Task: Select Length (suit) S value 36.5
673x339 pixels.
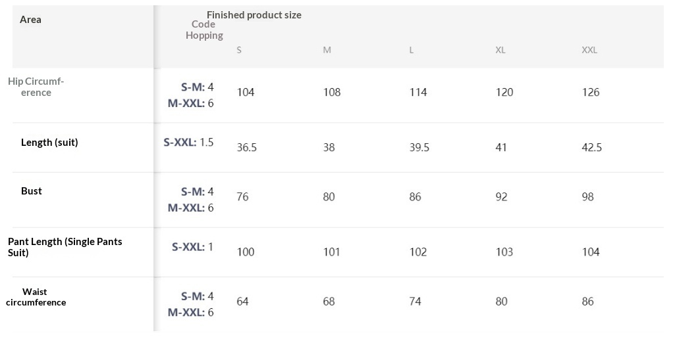Action: (247, 147)
